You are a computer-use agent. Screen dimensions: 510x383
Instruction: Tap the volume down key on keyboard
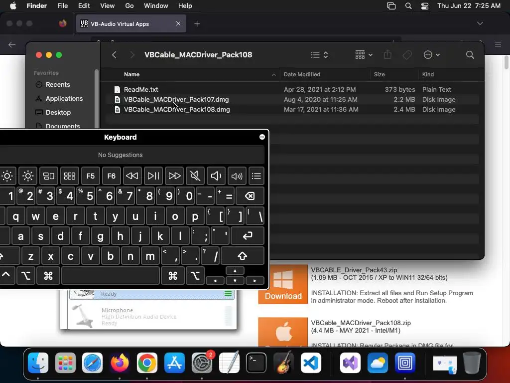(216, 176)
